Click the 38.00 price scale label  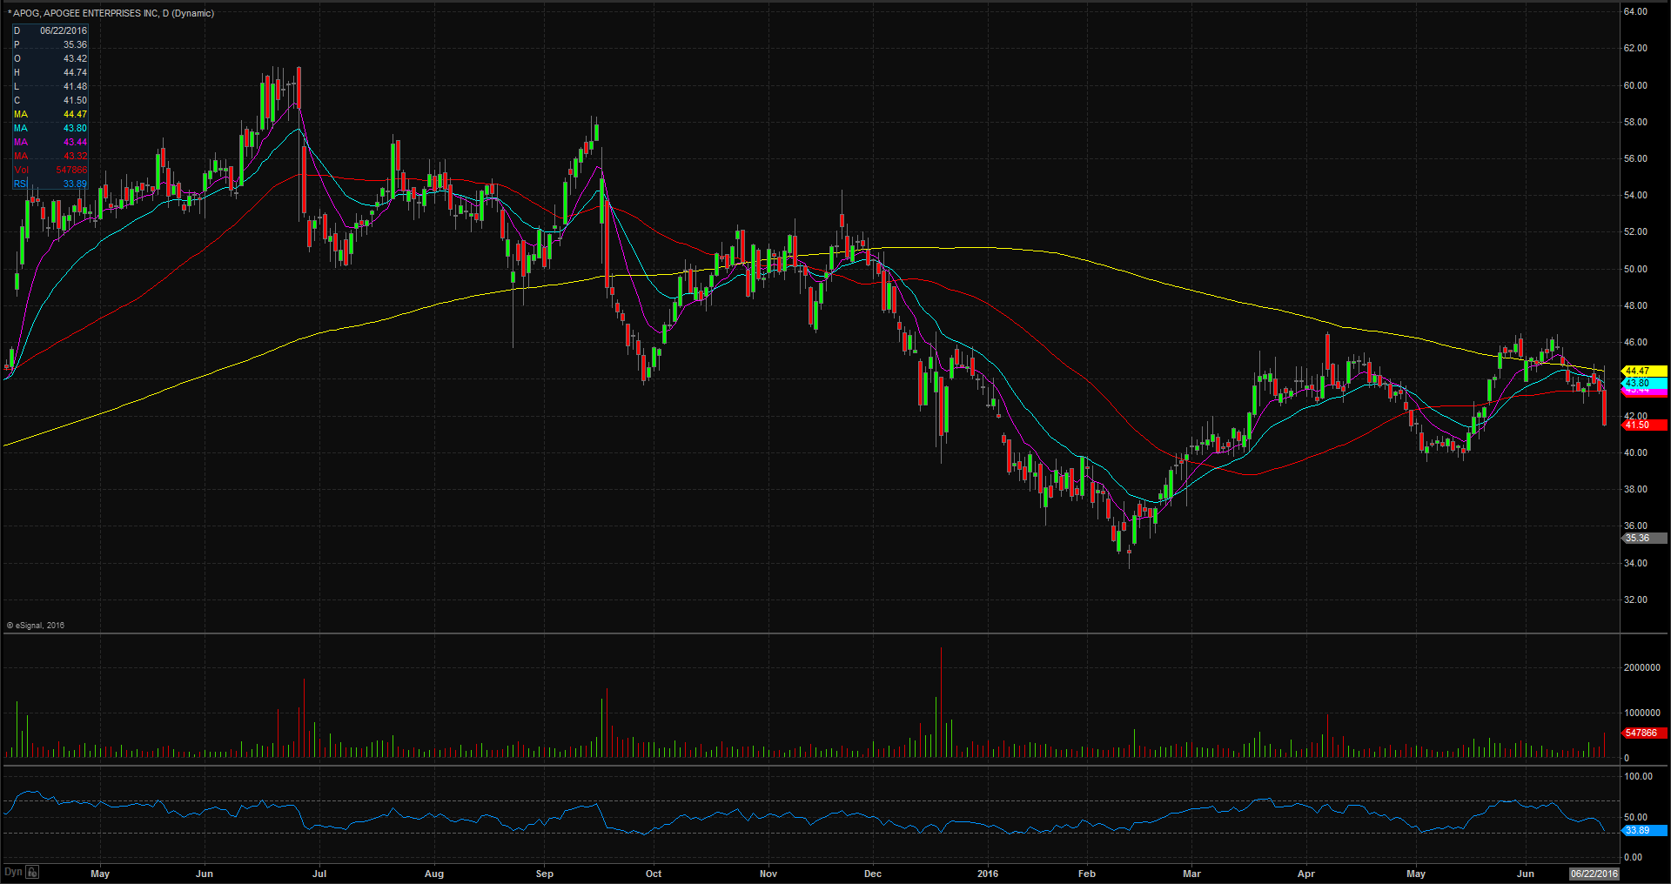[x=1635, y=489]
